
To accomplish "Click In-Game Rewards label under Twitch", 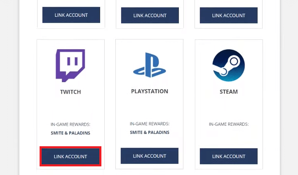I will click(x=70, y=124).
